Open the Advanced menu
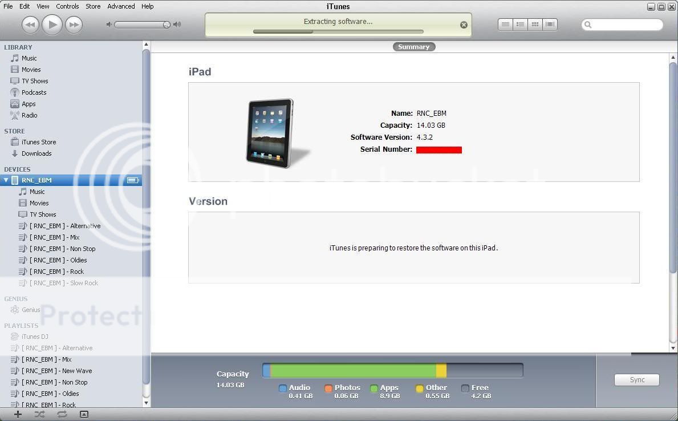678x421 pixels. (x=121, y=6)
